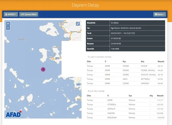172x125 pixels.
Task: Click the Deprem Detay page title
Action: 86,5
